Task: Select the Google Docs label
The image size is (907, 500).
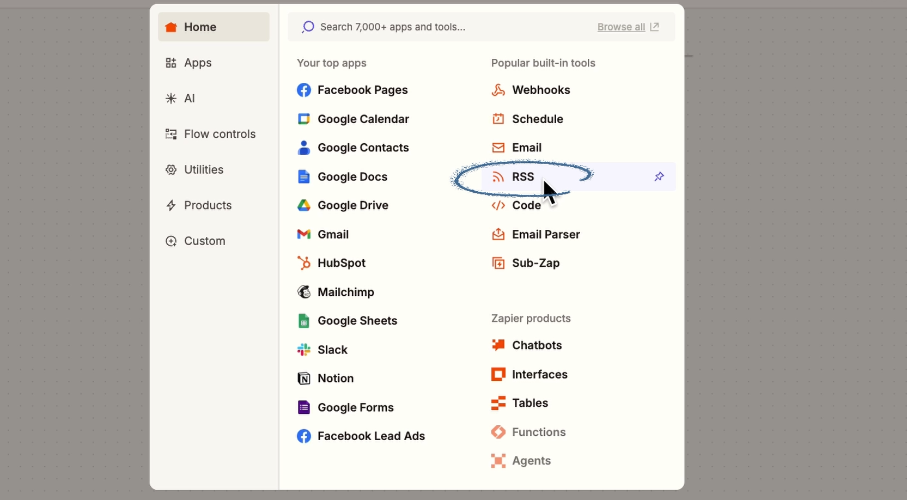Action: [x=352, y=176]
